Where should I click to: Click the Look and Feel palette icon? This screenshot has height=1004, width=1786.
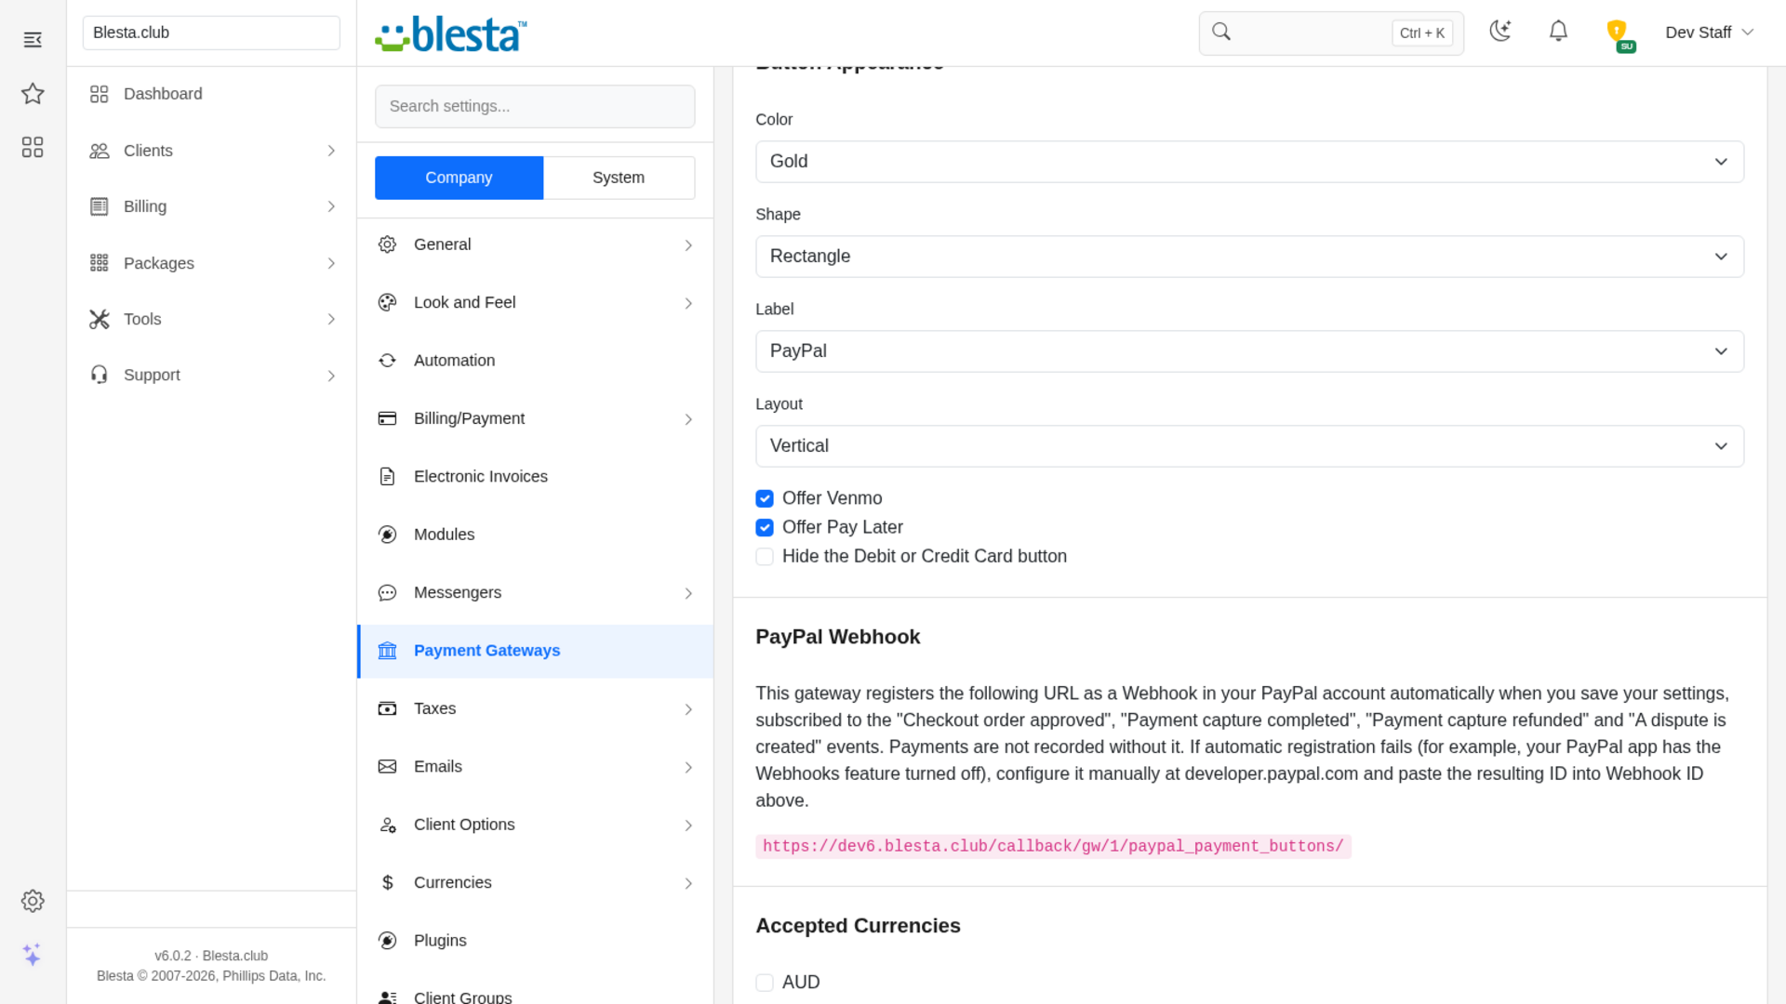(388, 302)
